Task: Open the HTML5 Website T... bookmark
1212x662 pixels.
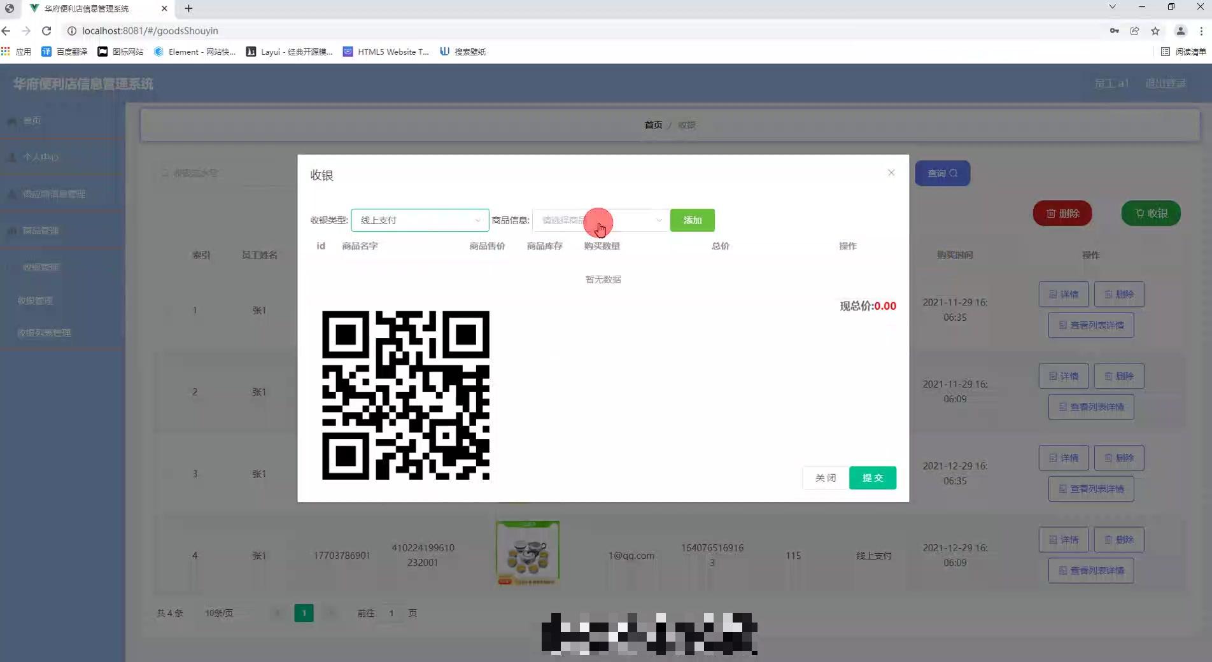Action: coord(386,52)
